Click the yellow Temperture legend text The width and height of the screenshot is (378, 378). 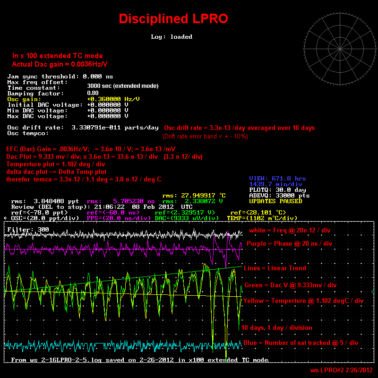(303, 301)
